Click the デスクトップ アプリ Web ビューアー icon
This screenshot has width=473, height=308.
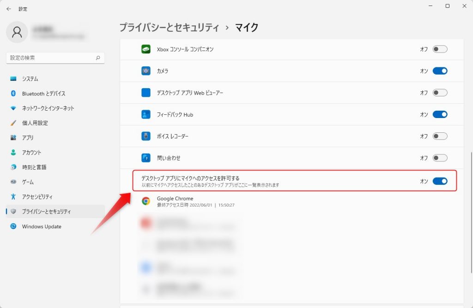coord(146,92)
